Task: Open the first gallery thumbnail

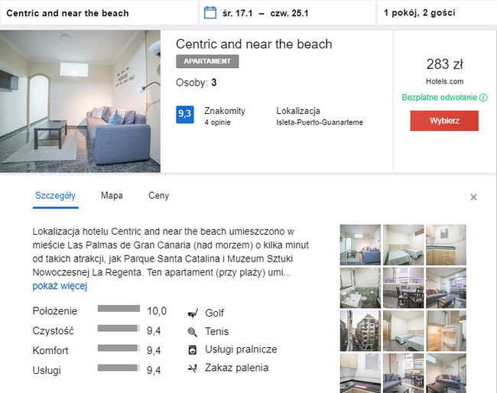Action: tap(360, 244)
